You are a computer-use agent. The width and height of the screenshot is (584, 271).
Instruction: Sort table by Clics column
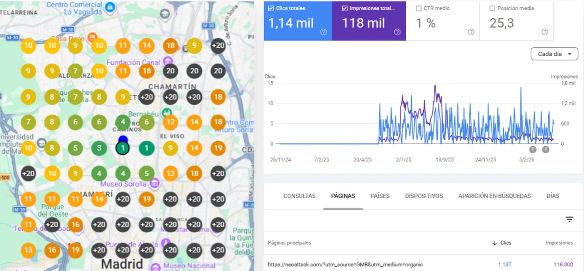coord(502,243)
